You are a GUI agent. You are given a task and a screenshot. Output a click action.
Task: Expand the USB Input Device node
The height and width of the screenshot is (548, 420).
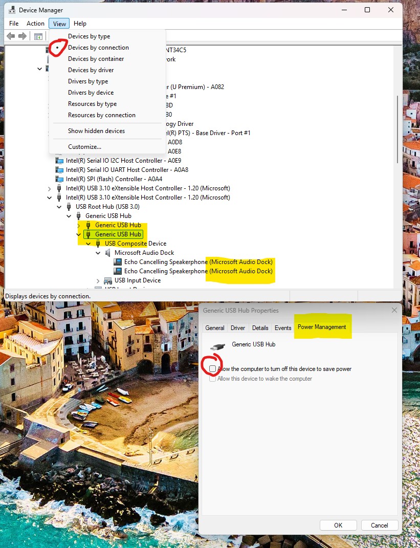point(98,280)
